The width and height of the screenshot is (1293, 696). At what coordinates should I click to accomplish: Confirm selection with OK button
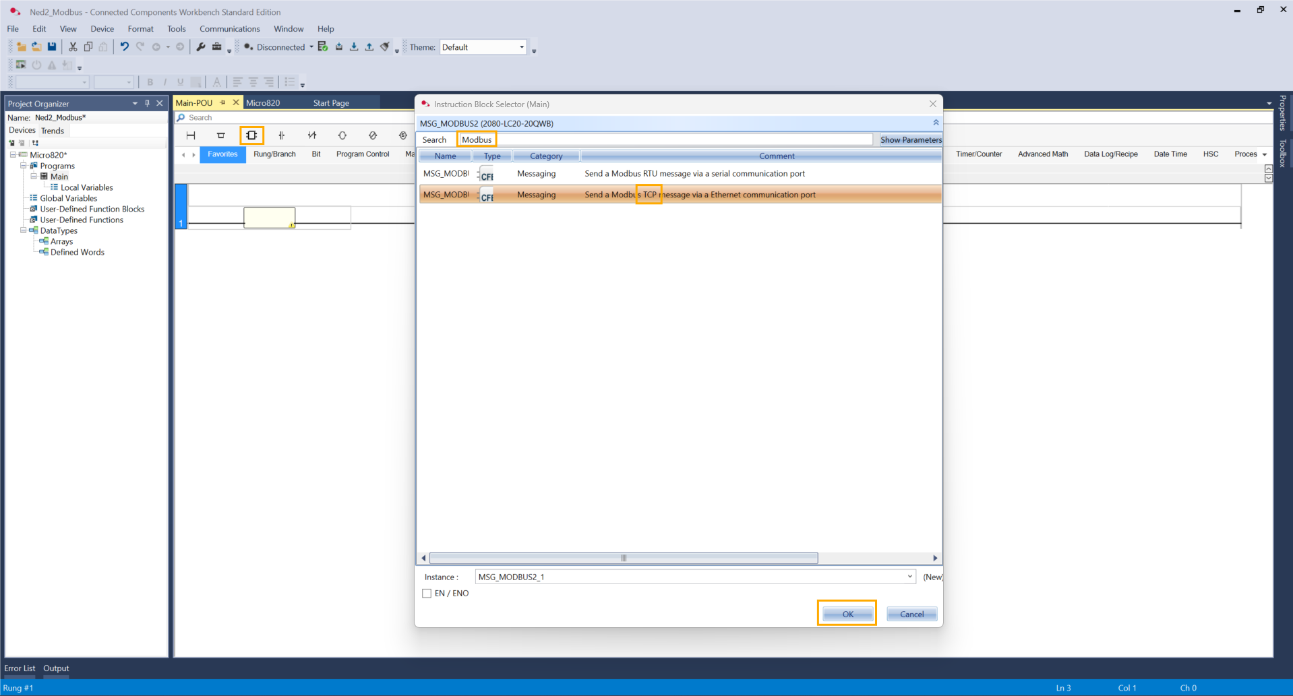click(847, 614)
